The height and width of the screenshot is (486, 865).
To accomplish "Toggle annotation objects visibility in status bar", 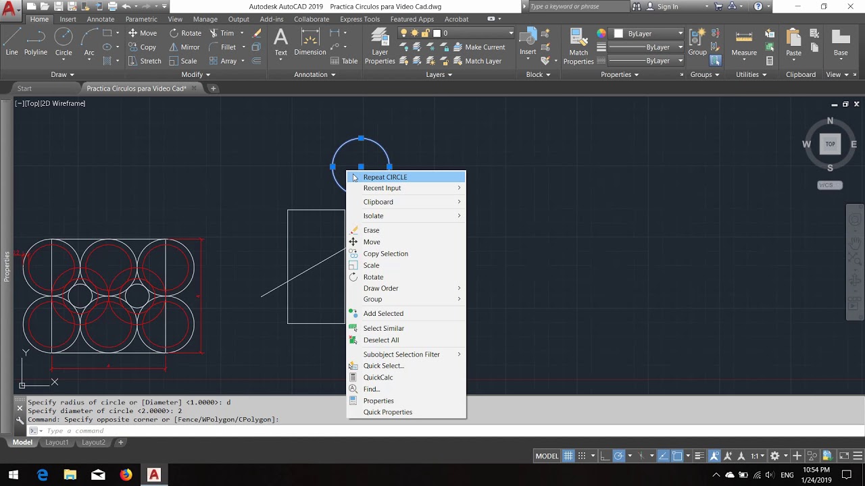I will [714, 456].
